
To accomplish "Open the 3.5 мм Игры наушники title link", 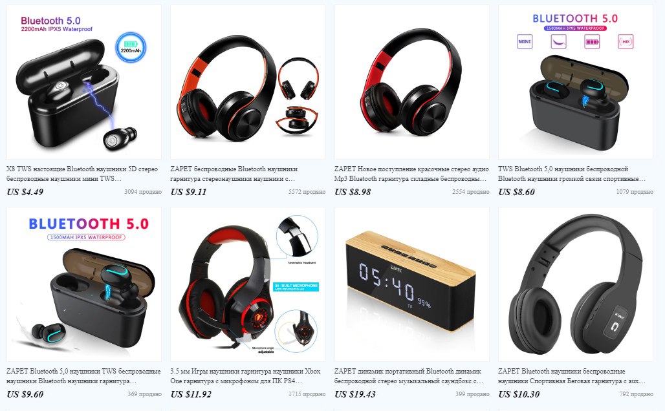I will (x=246, y=376).
